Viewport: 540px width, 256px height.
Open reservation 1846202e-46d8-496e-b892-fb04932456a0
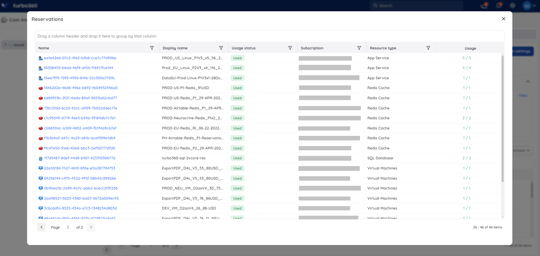(x=81, y=88)
